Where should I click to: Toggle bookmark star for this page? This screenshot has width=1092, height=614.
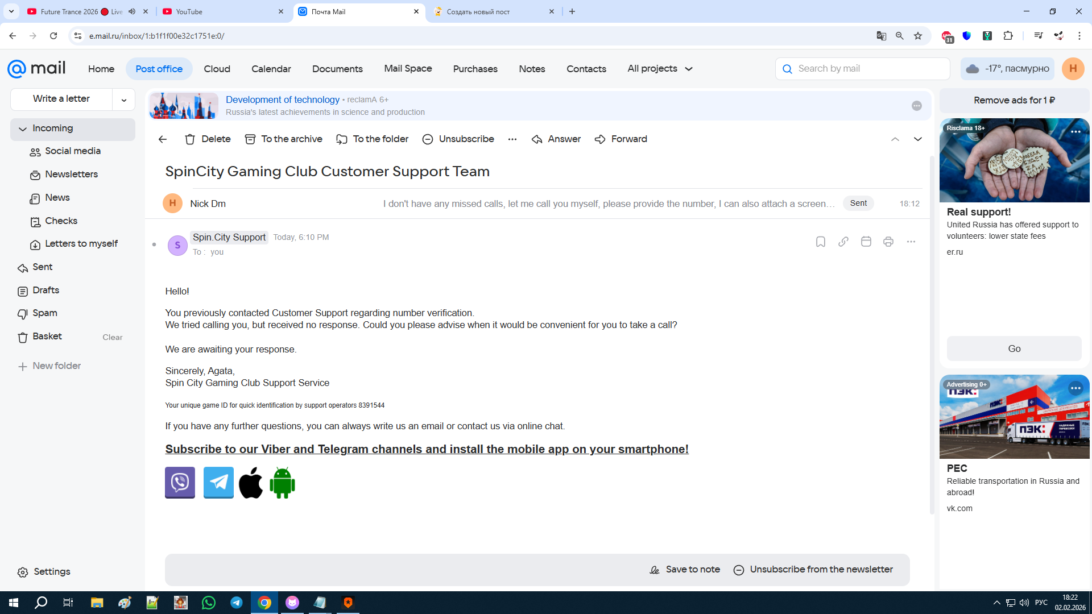(917, 36)
